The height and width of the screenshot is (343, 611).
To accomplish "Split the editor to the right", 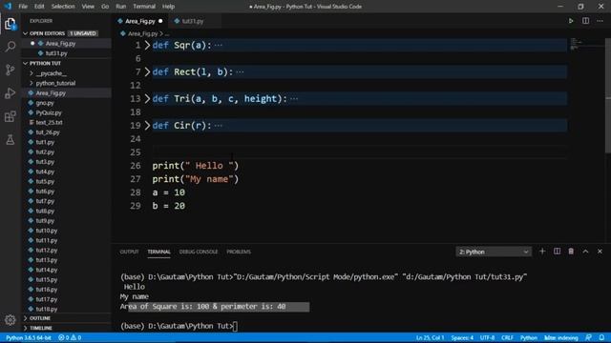I will (x=585, y=21).
